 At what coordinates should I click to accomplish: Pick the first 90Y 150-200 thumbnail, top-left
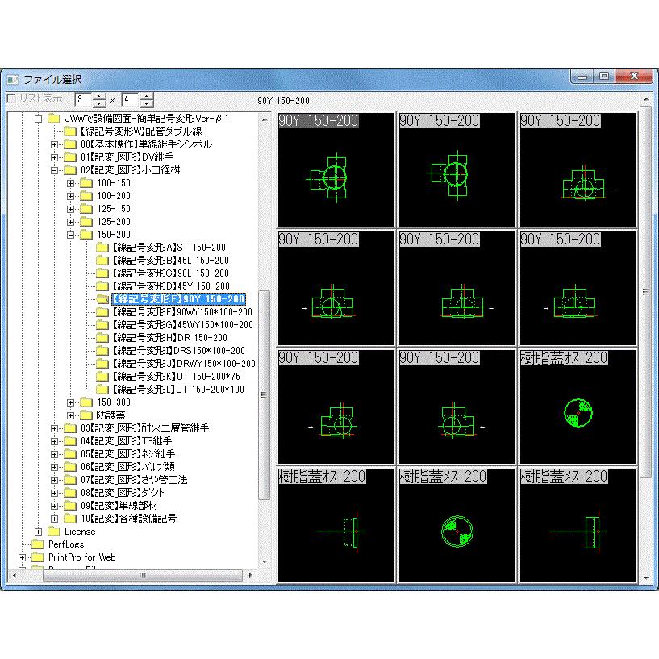point(336,170)
